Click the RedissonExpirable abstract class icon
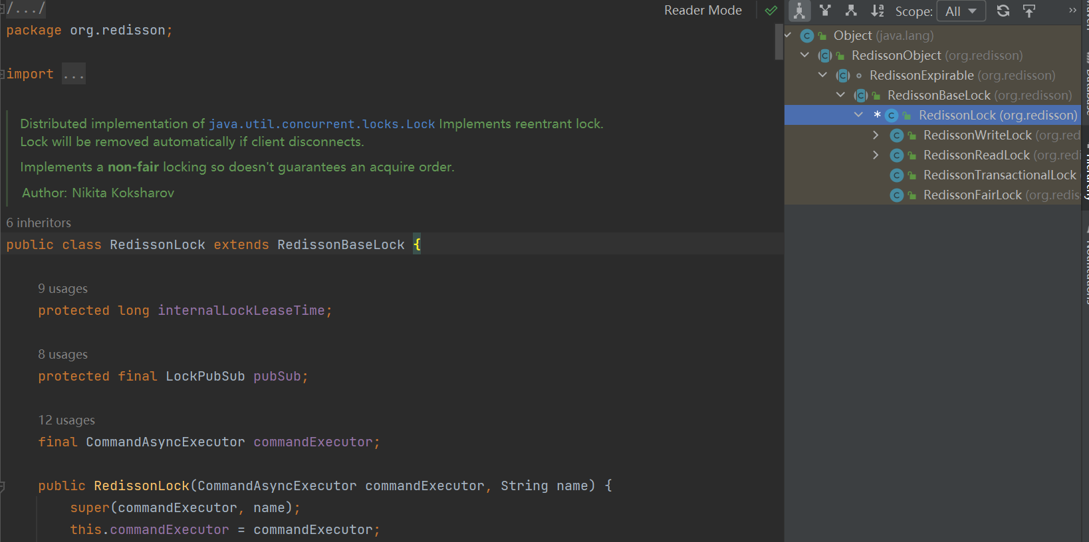This screenshot has width=1089, height=542. point(843,76)
